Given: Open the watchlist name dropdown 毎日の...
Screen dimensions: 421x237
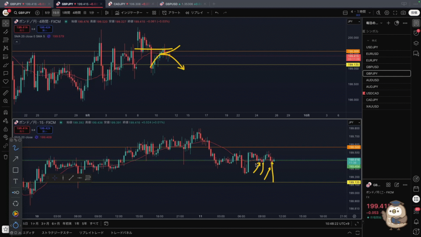Looking at the screenshot, I should tap(374, 23).
